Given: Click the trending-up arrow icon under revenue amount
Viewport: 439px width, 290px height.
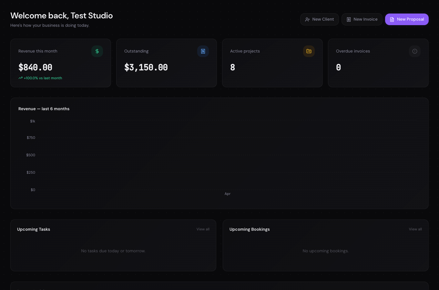Looking at the screenshot, I should point(20,78).
